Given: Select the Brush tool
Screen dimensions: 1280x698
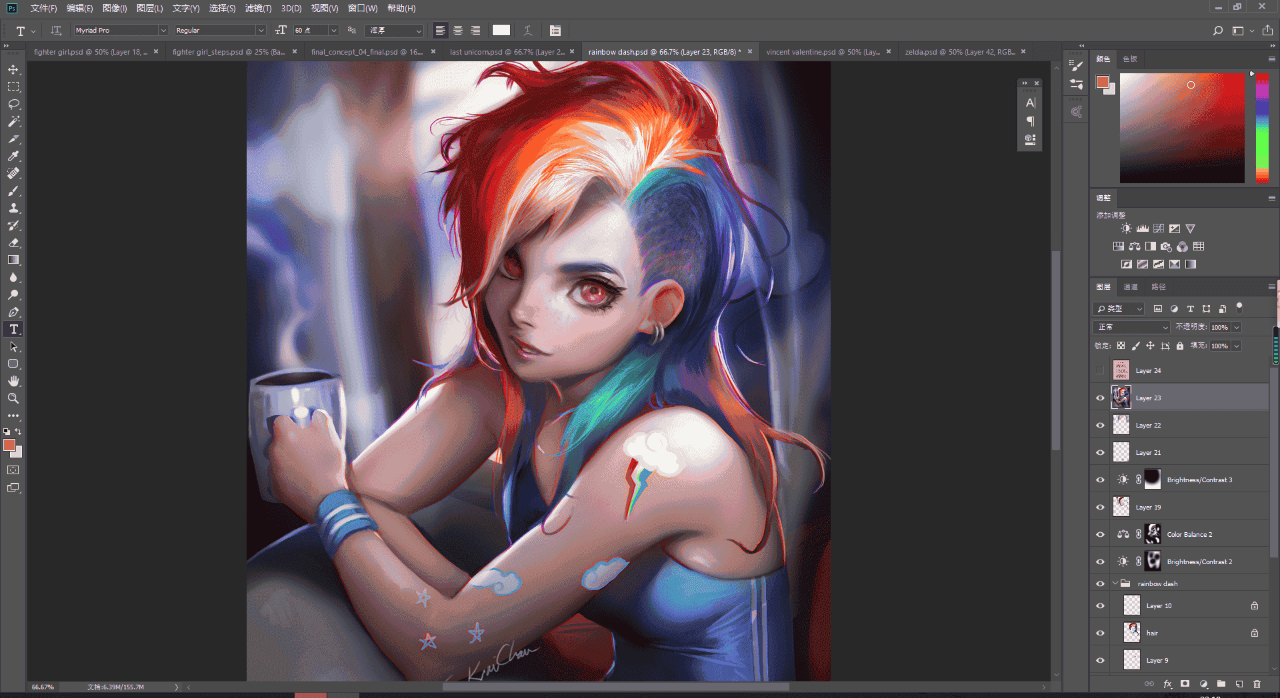Looking at the screenshot, I should pyautogui.click(x=13, y=190).
